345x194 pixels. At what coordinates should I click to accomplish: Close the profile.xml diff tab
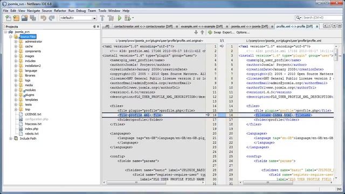pos(317,26)
